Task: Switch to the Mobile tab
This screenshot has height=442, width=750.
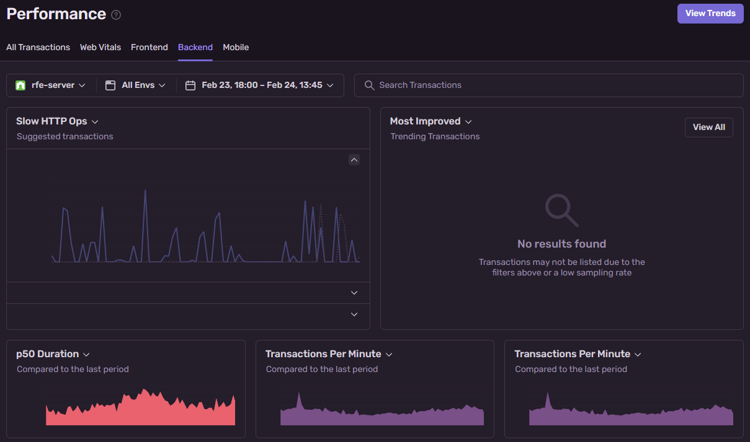Action: (x=235, y=47)
